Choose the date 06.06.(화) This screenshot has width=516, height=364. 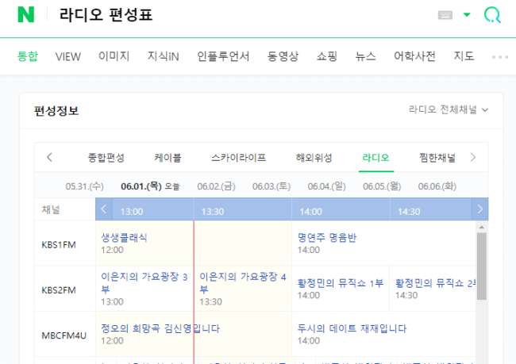[437, 186]
